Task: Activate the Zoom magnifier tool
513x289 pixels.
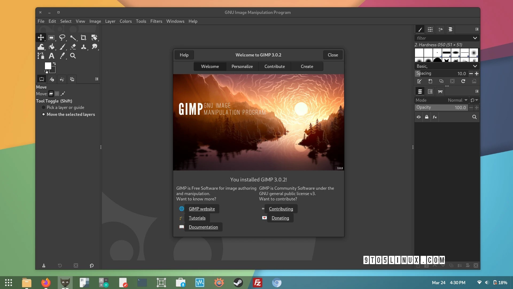Action: (73, 56)
